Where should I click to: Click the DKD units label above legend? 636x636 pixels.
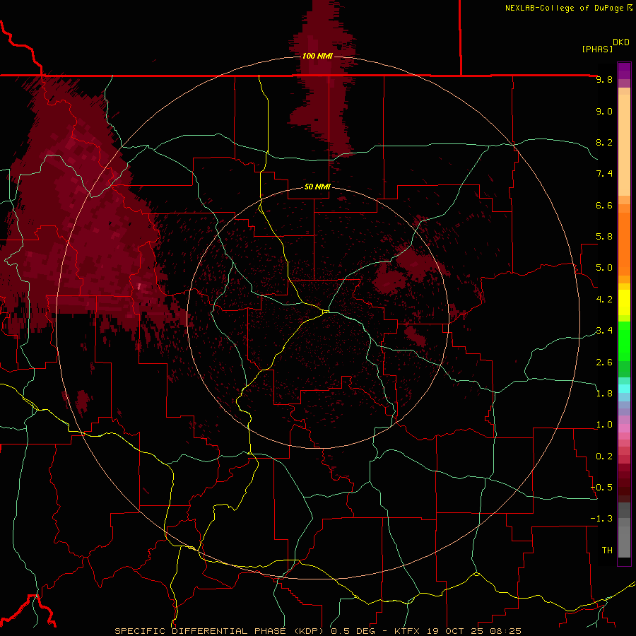pyautogui.click(x=621, y=42)
